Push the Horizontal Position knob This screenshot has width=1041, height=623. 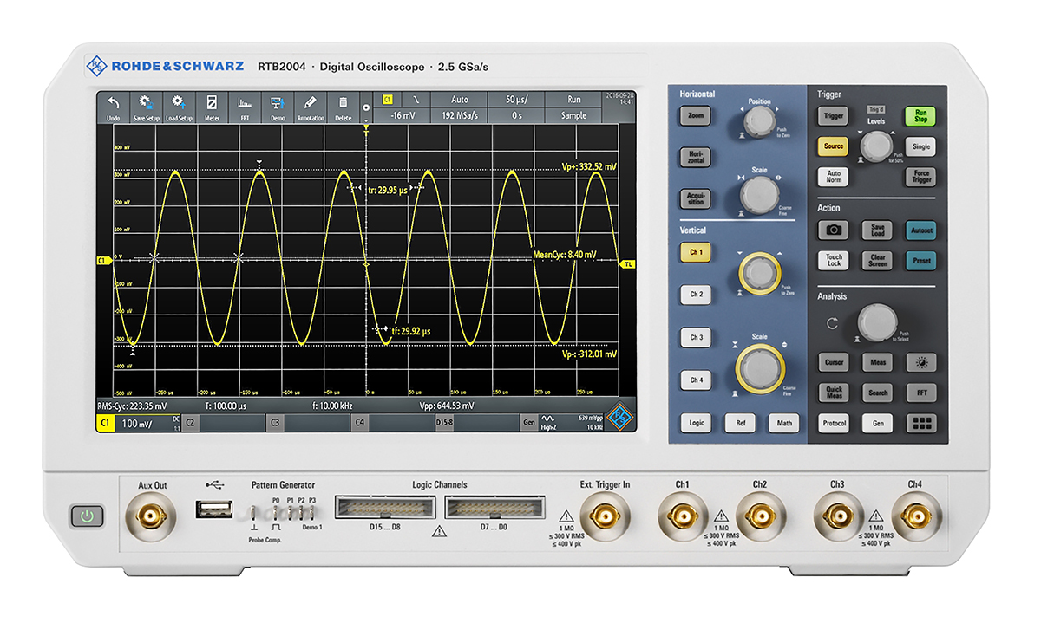[x=759, y=122]
